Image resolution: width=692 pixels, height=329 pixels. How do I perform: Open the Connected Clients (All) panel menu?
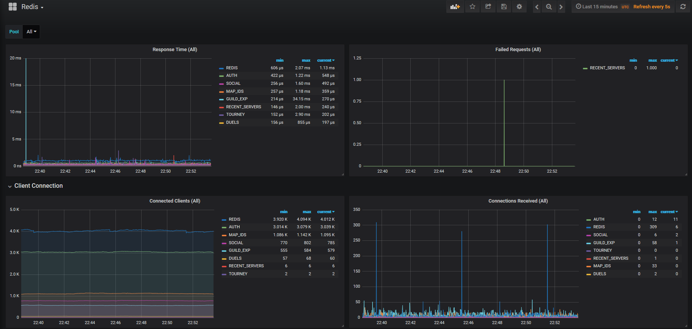click(175, 201)
